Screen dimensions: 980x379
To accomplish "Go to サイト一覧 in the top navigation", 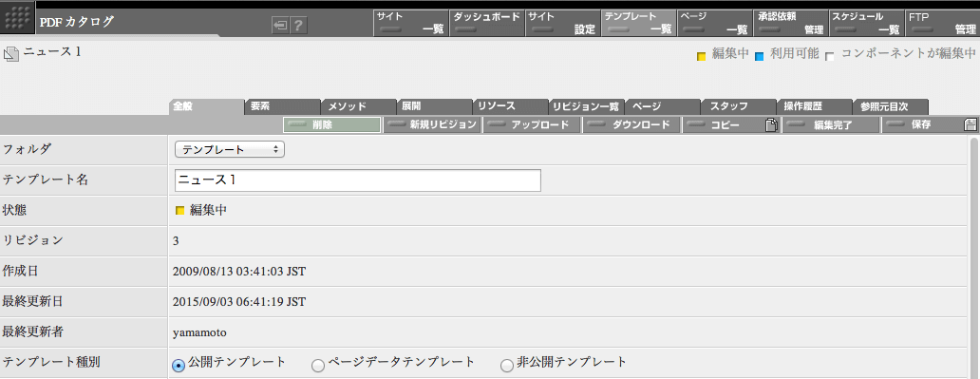I will (x=411, y=23).
